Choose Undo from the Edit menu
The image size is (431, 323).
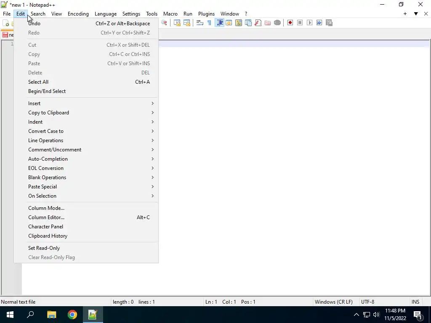coord(86,24)
